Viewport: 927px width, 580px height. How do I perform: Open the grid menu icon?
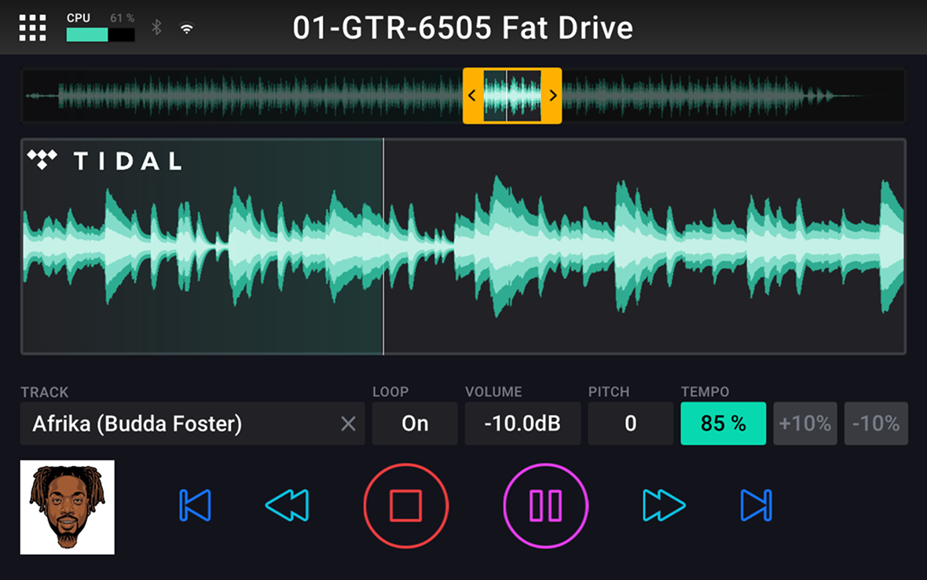pyautogui.click(x=32, y=28)
